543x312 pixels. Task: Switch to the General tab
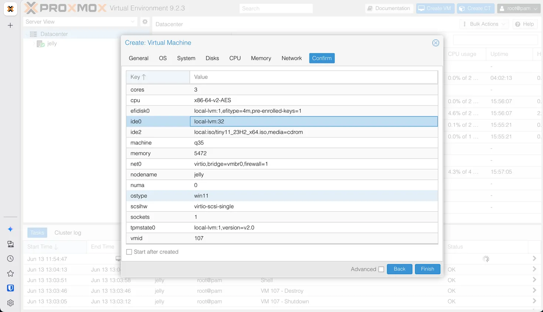(x=139, y=58)
